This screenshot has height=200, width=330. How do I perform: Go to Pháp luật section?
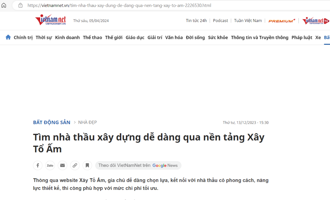tap(302, 37)
